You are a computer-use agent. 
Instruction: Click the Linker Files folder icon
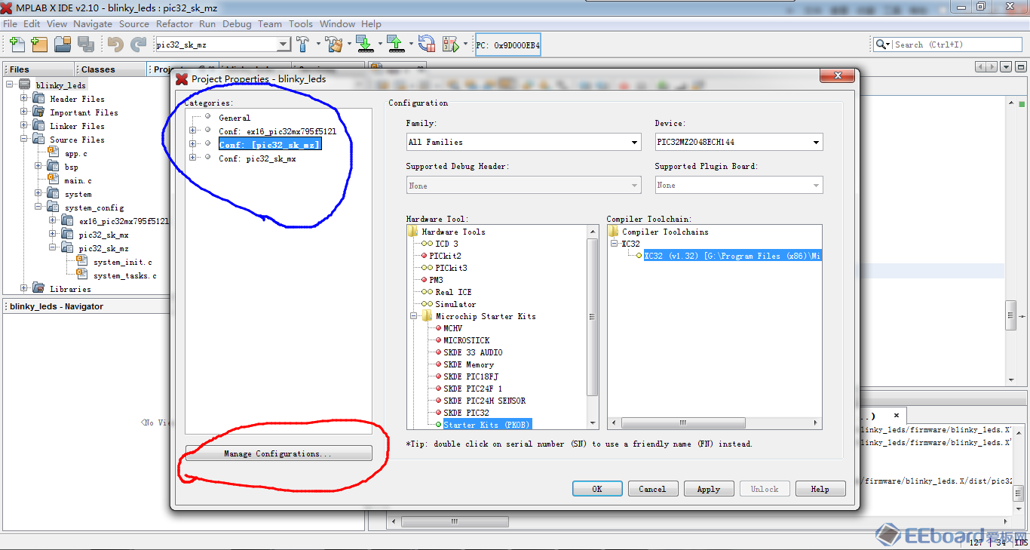pyautogui.click(x=38, y=126)
